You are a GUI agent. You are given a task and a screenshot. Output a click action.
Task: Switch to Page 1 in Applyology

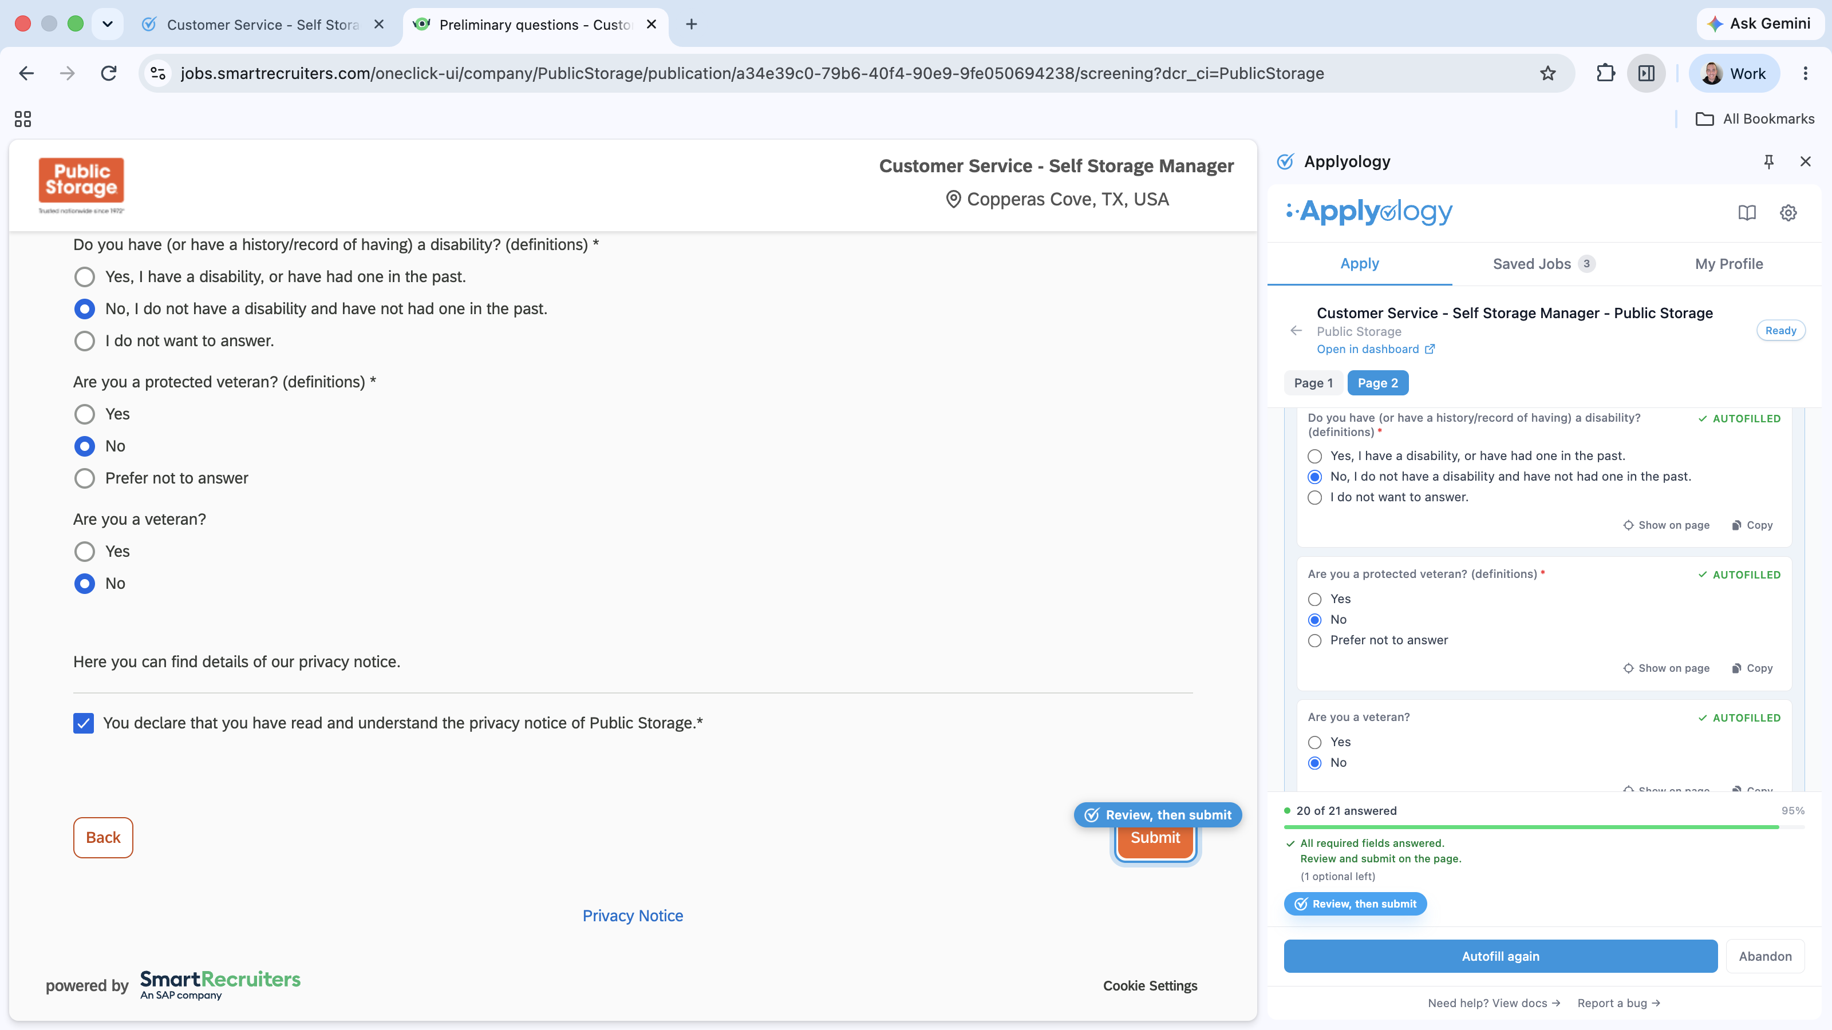1313,383
